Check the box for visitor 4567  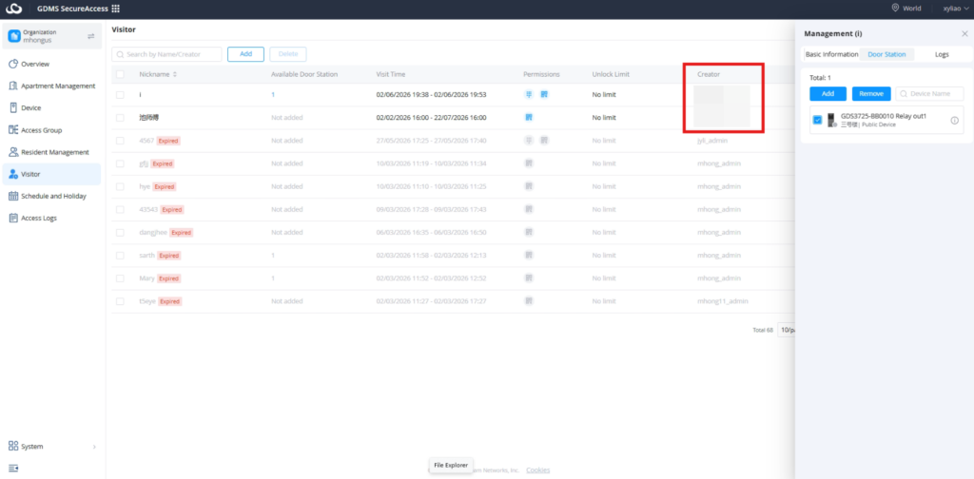tap(120, 141)
